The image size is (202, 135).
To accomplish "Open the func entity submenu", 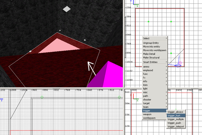I will point(155,74).
